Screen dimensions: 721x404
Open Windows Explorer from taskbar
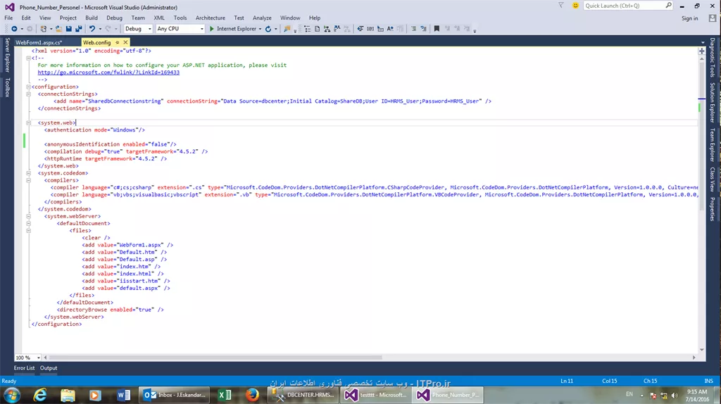click(x=68, y=395)
